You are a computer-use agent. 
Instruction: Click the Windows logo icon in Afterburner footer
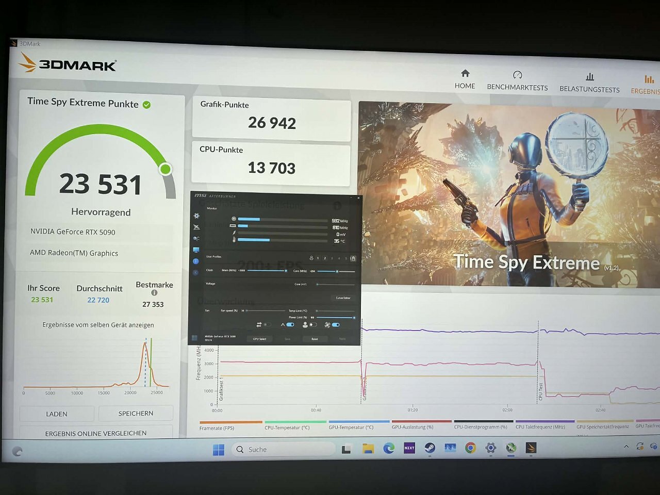194,338
